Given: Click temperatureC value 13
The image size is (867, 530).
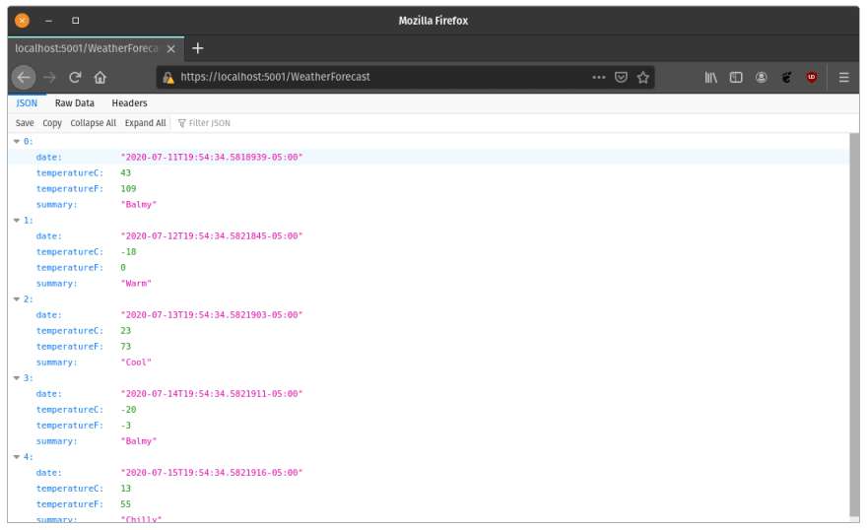Looking at the screenshot, I should [x=126, y=489].
